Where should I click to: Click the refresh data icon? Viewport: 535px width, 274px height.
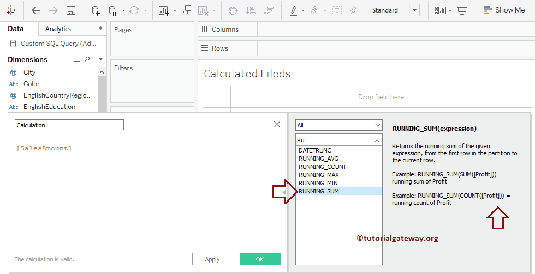coord(134,10)
